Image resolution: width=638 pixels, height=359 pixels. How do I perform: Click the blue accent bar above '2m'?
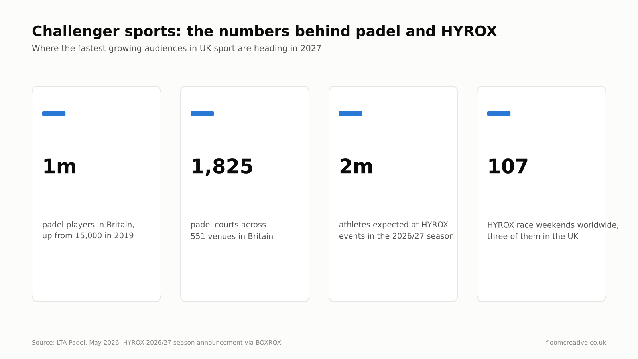351,114
